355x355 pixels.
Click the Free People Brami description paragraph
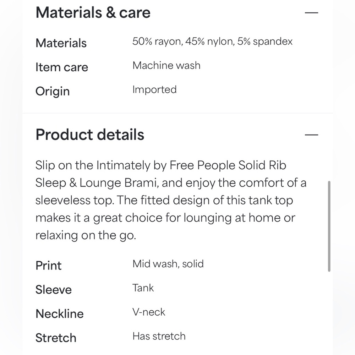click(170, 200)
